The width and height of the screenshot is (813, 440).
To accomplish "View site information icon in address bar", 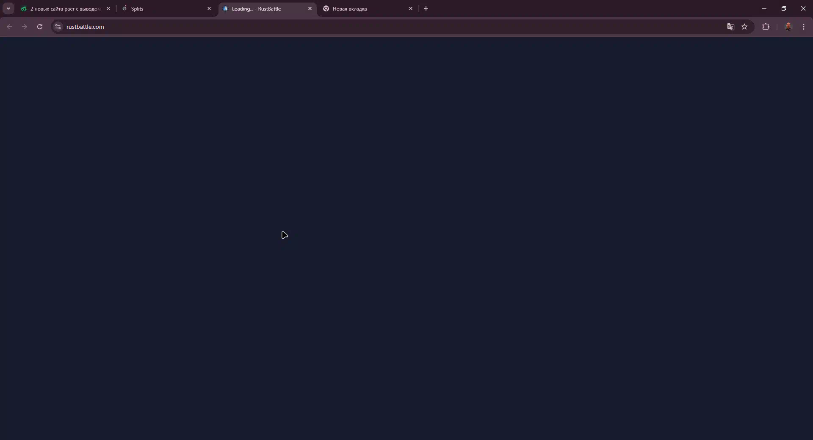I will click(58, 27).
